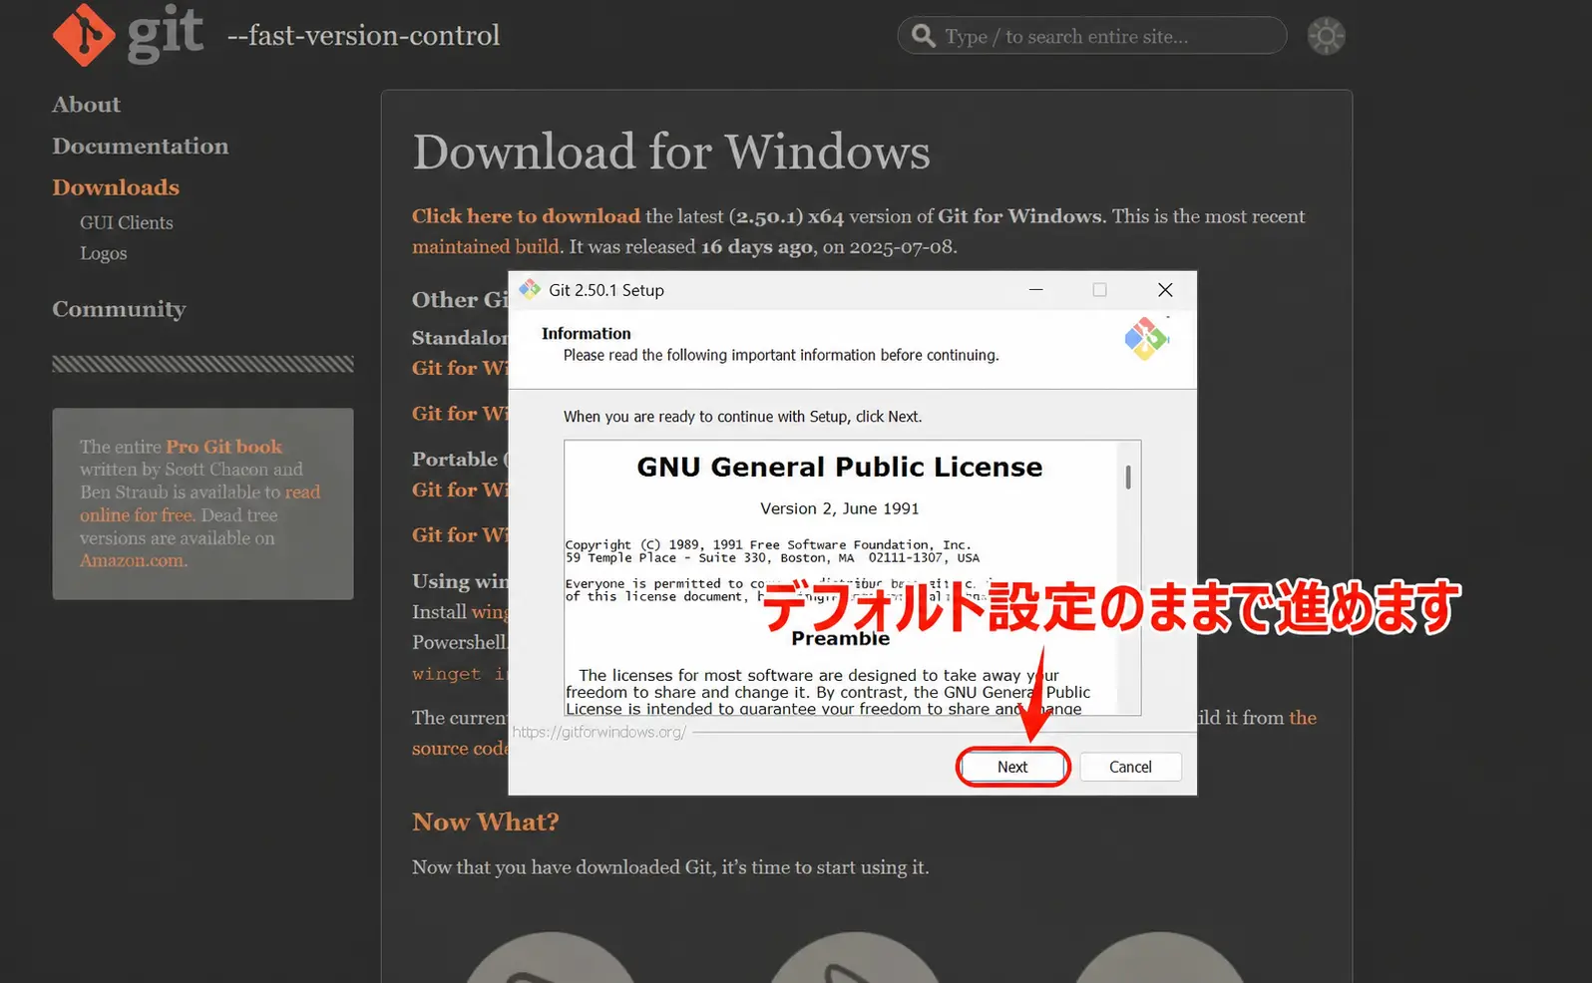The image size is (1592, 983).
Task: Click the 'Version 2, June 1991' line
Action: pyautogui.click(x=840, y=508)
